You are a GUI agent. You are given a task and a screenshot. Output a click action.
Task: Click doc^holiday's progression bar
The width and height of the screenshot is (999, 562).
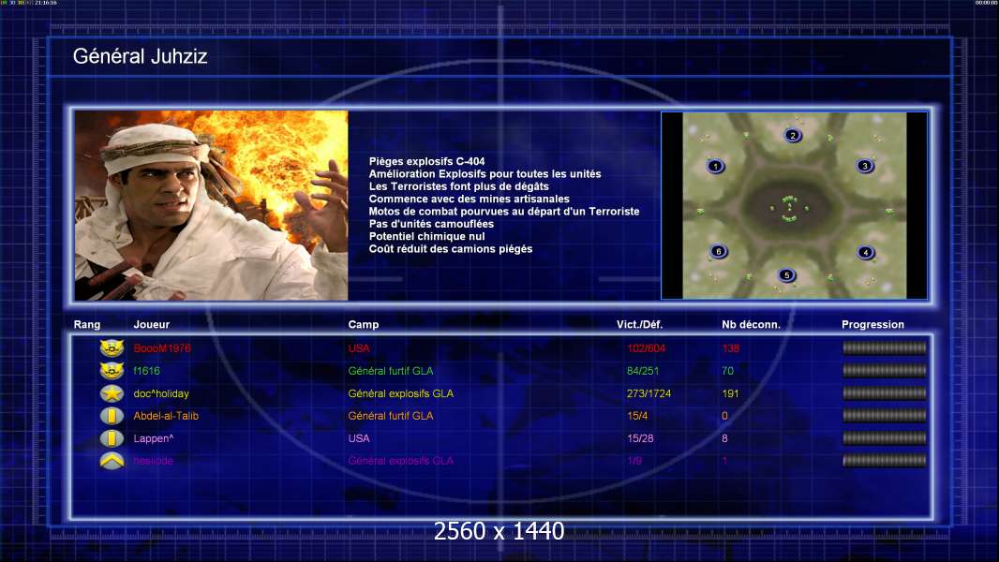(885, 393)
